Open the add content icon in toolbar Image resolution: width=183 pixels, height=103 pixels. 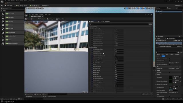pos(17,5)
